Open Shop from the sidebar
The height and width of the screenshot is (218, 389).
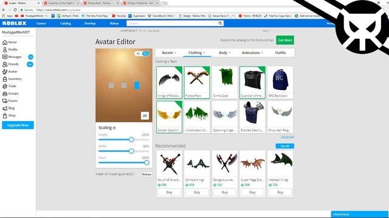point(9,116)
